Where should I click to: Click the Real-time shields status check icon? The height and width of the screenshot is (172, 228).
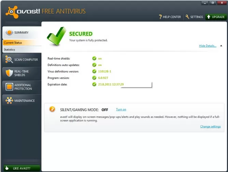(94, 58)
